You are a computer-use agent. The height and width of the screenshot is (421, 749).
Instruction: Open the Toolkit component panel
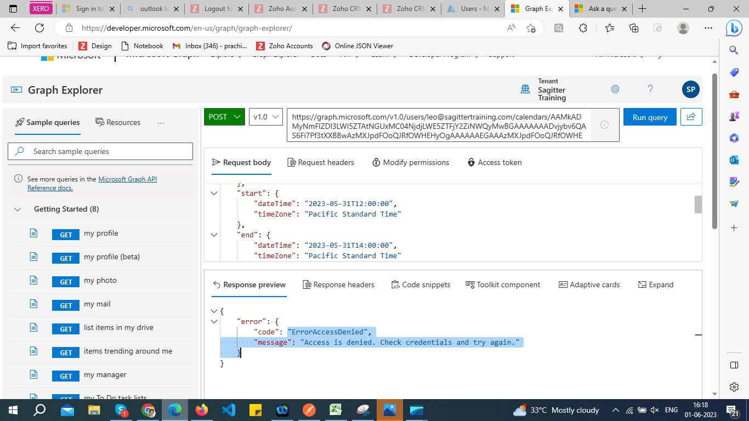[469, 284]
